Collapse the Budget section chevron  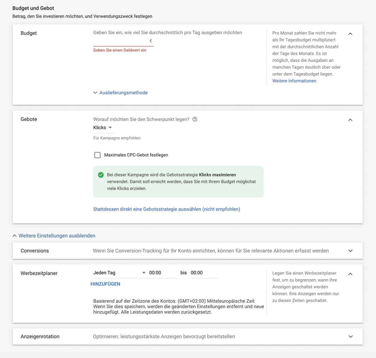[350, 34]
